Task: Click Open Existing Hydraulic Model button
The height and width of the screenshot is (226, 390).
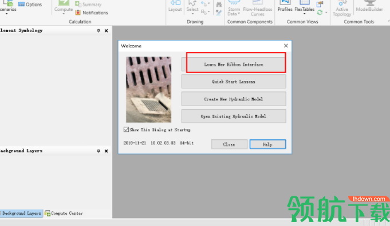Action: 234,116
